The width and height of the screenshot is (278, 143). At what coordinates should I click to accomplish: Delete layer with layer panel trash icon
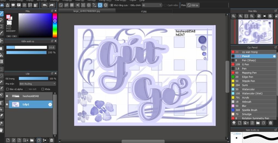(51, 140)
